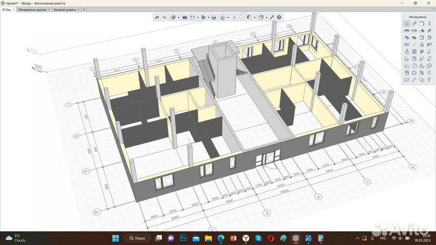
Task: Click the Print icon in toolbar
Action: click(x=214, y=18)
